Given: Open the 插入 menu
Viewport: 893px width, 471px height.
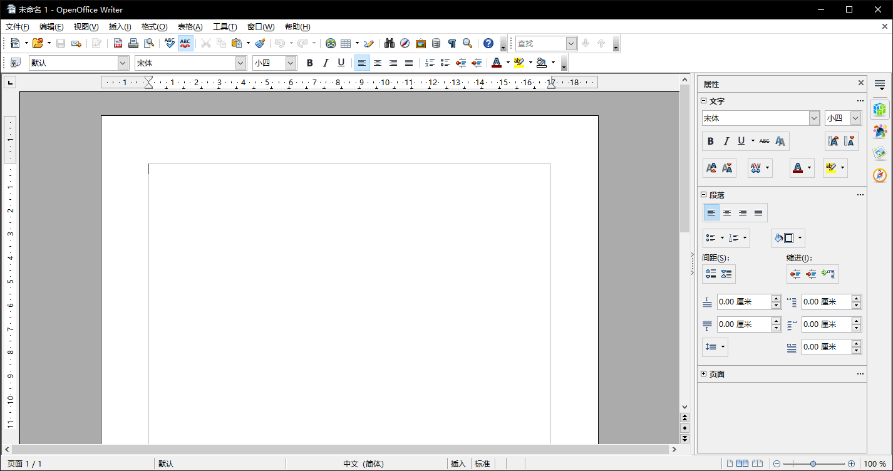Looking at the screenshot, I should pos(119,27).
